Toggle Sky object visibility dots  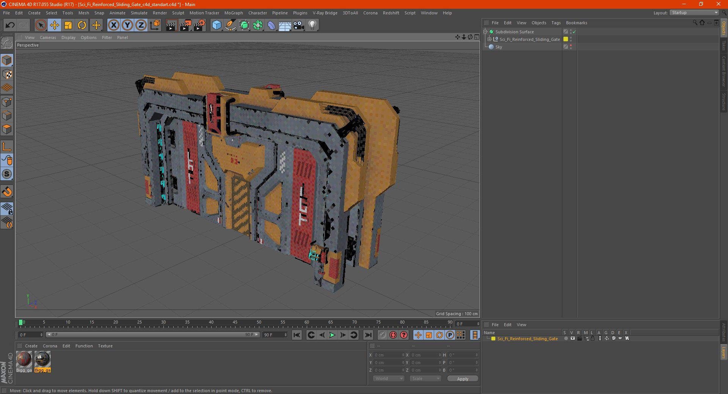(571, 47)
